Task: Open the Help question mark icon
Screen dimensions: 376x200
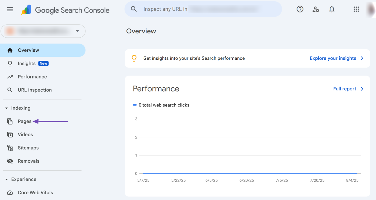Action: click(300, 9)
